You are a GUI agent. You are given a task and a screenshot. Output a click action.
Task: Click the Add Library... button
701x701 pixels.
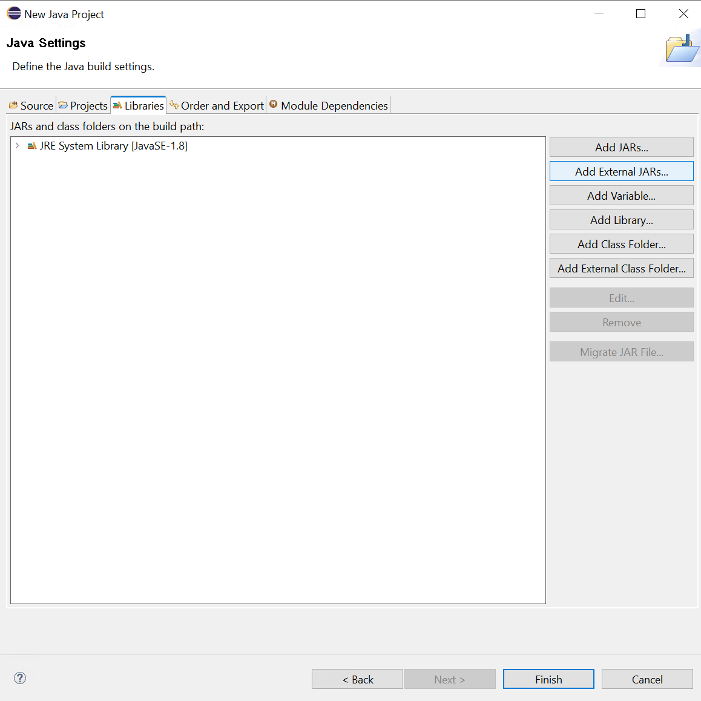click(622, 220)
